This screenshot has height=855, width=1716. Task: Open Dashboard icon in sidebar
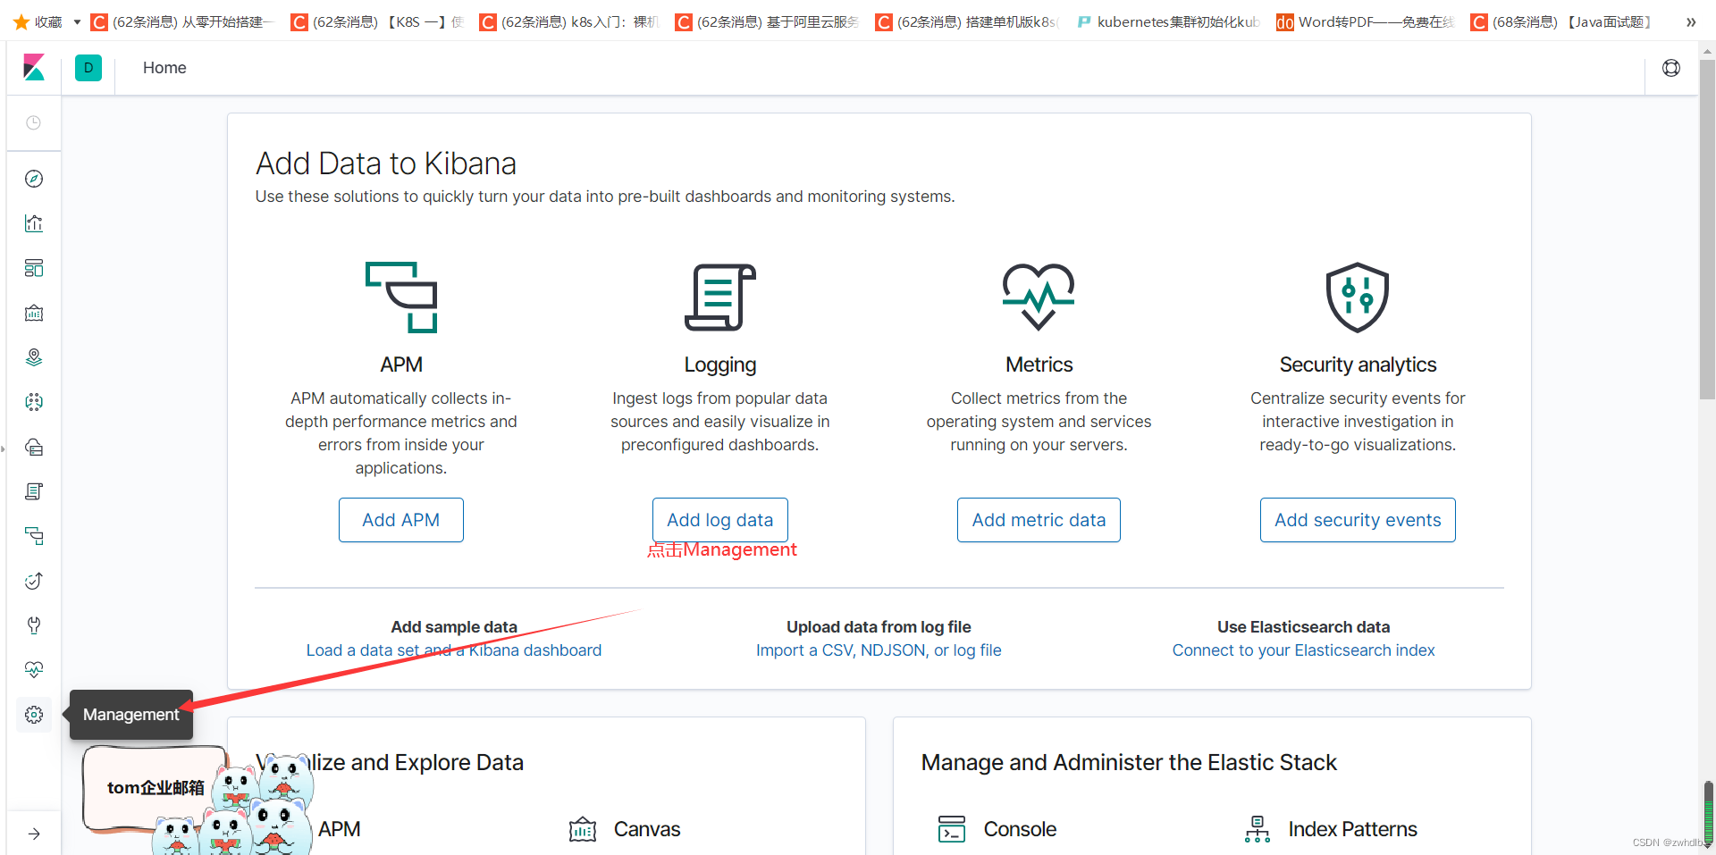(34, 268)
